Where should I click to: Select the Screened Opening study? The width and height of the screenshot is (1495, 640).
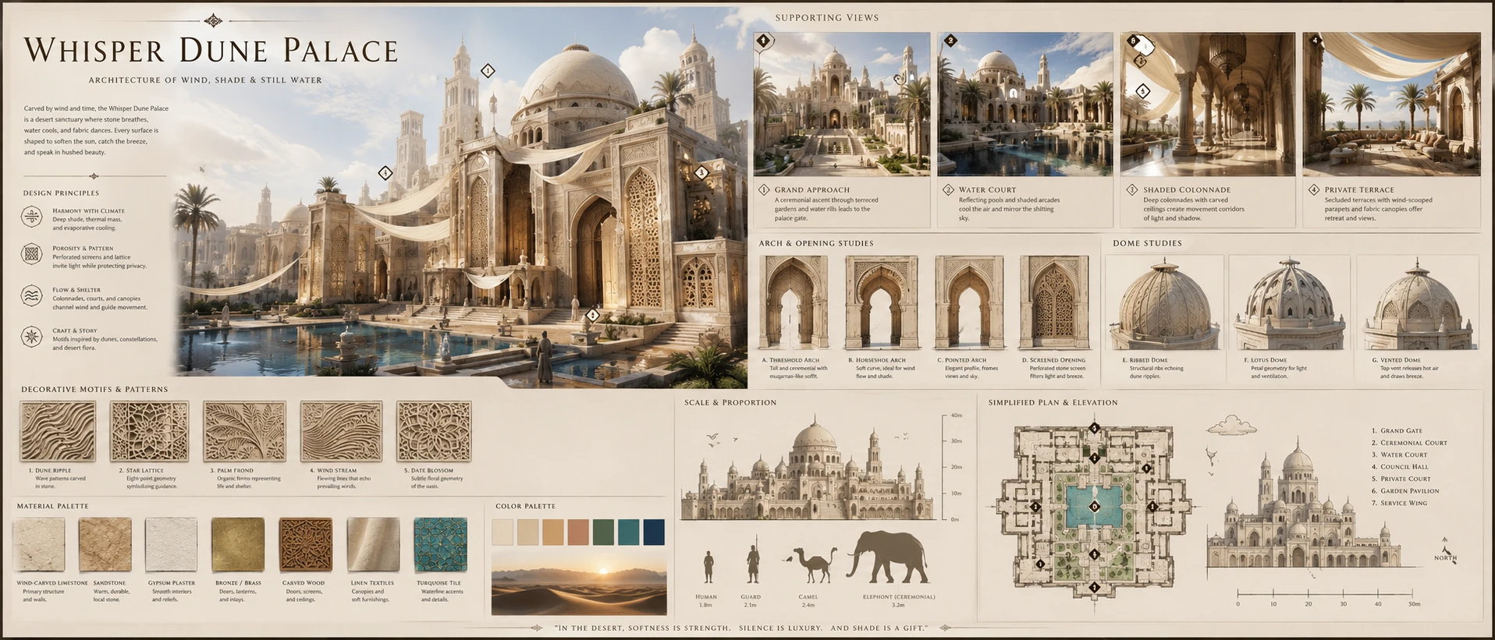[x=1054, y=302]
